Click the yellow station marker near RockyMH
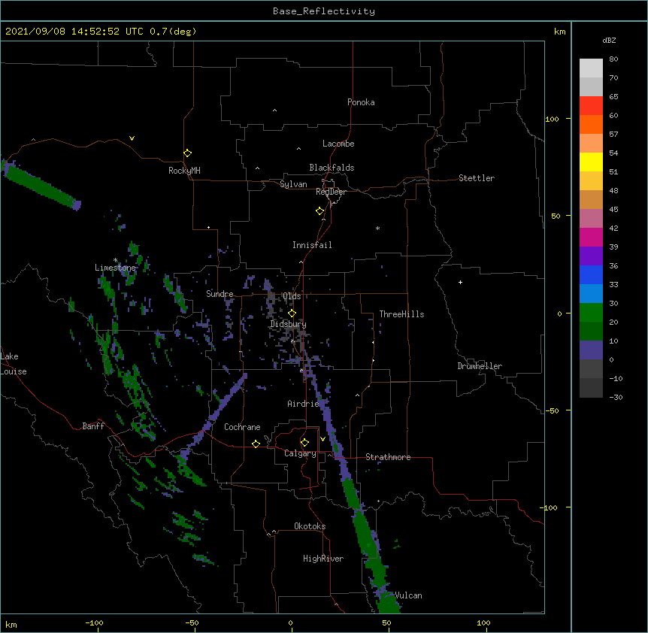 pos(187,153)
